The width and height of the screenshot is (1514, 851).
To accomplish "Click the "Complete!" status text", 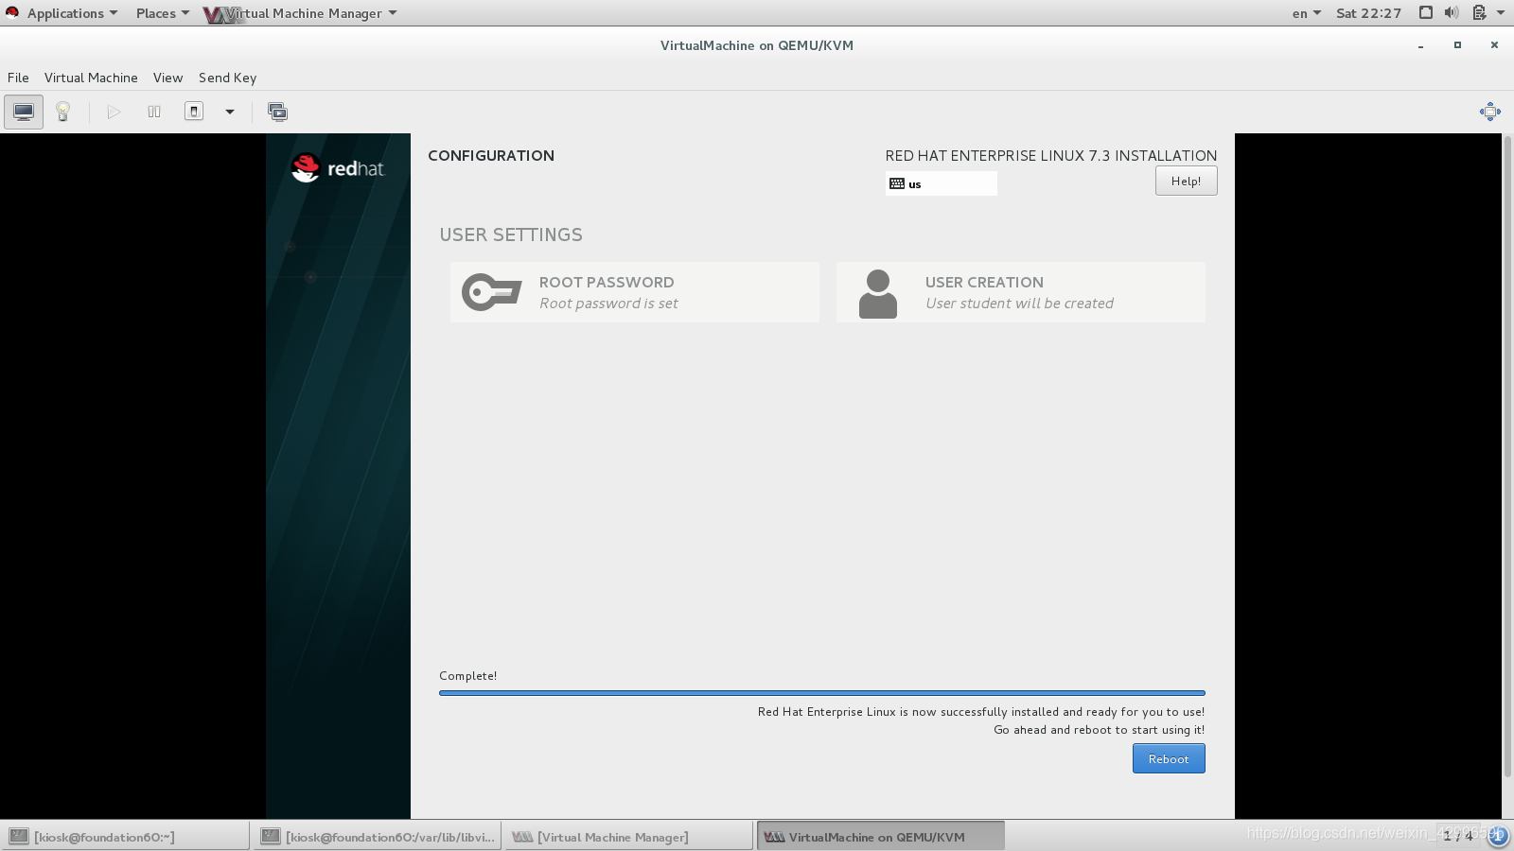I will (x=467, y=675).
